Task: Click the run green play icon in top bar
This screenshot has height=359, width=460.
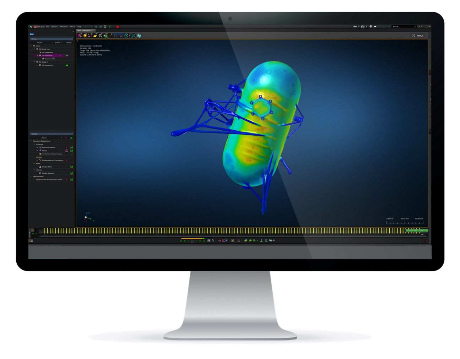Action: (x=110, y=27)
